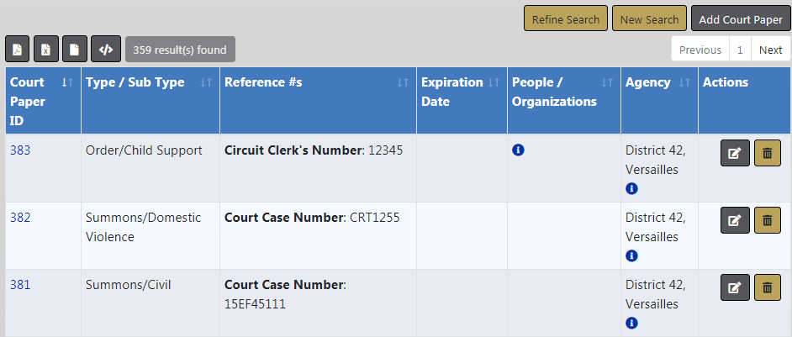Sort table by Agency column

click(x=684, y=82)
